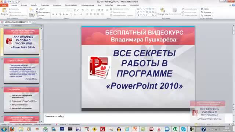Click the Paste (Вставить) clipboard icon

[4, 10]
